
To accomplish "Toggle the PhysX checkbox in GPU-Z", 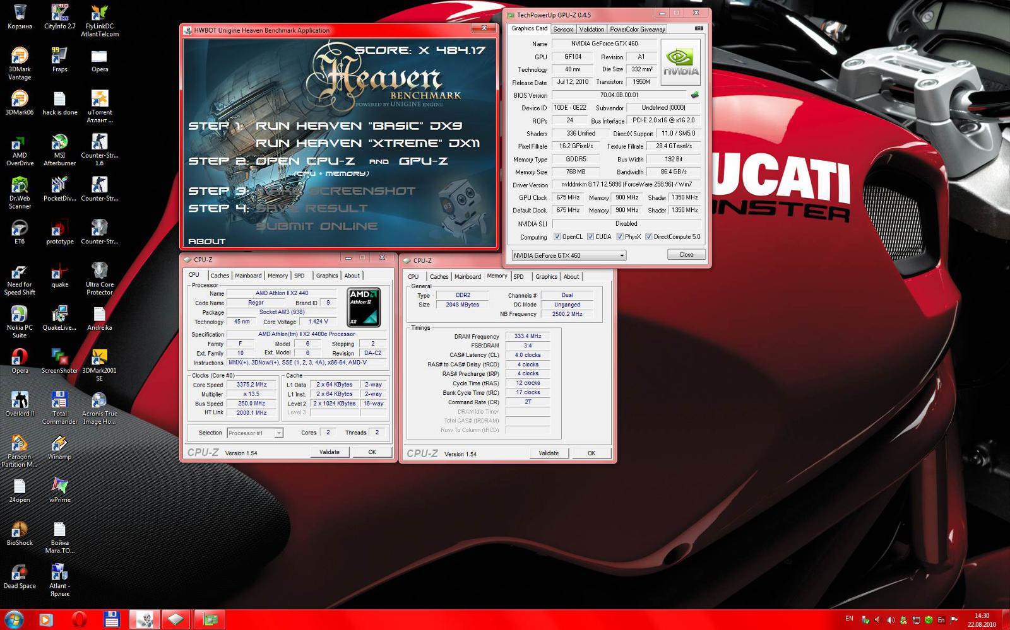I will pyautogui.click(x=620, y=237).
